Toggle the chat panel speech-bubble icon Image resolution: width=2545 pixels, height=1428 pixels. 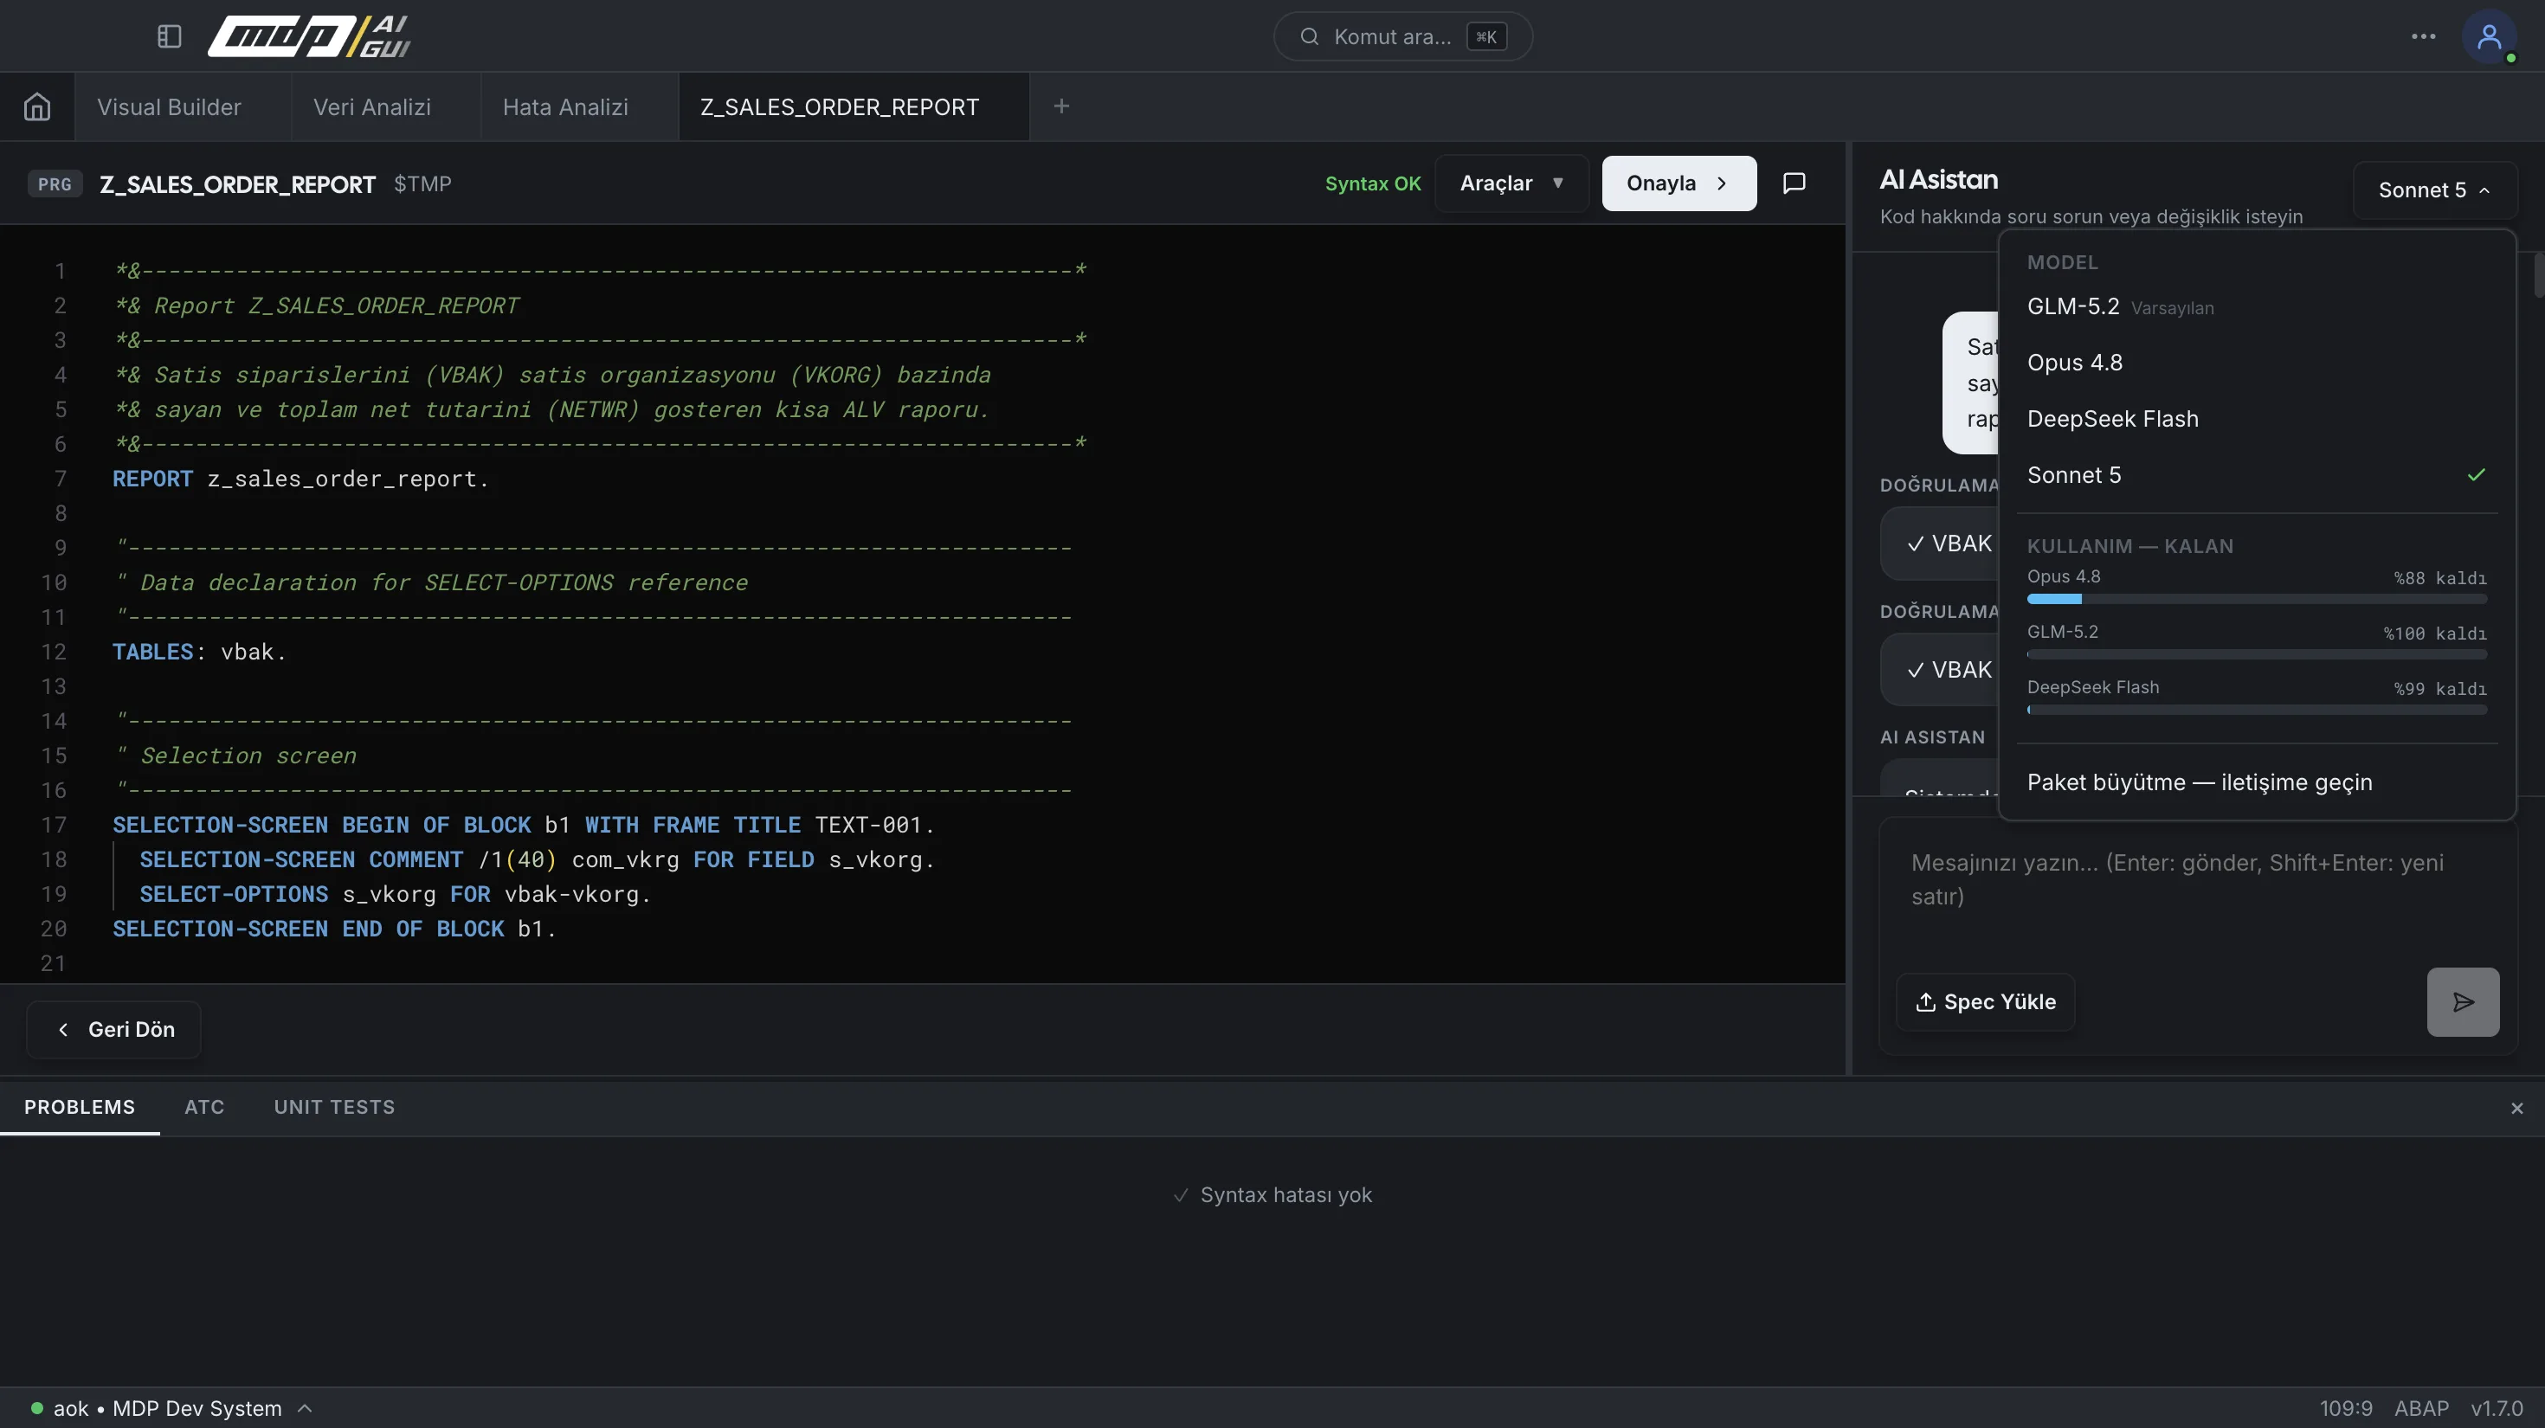(x=1794, y=183)
